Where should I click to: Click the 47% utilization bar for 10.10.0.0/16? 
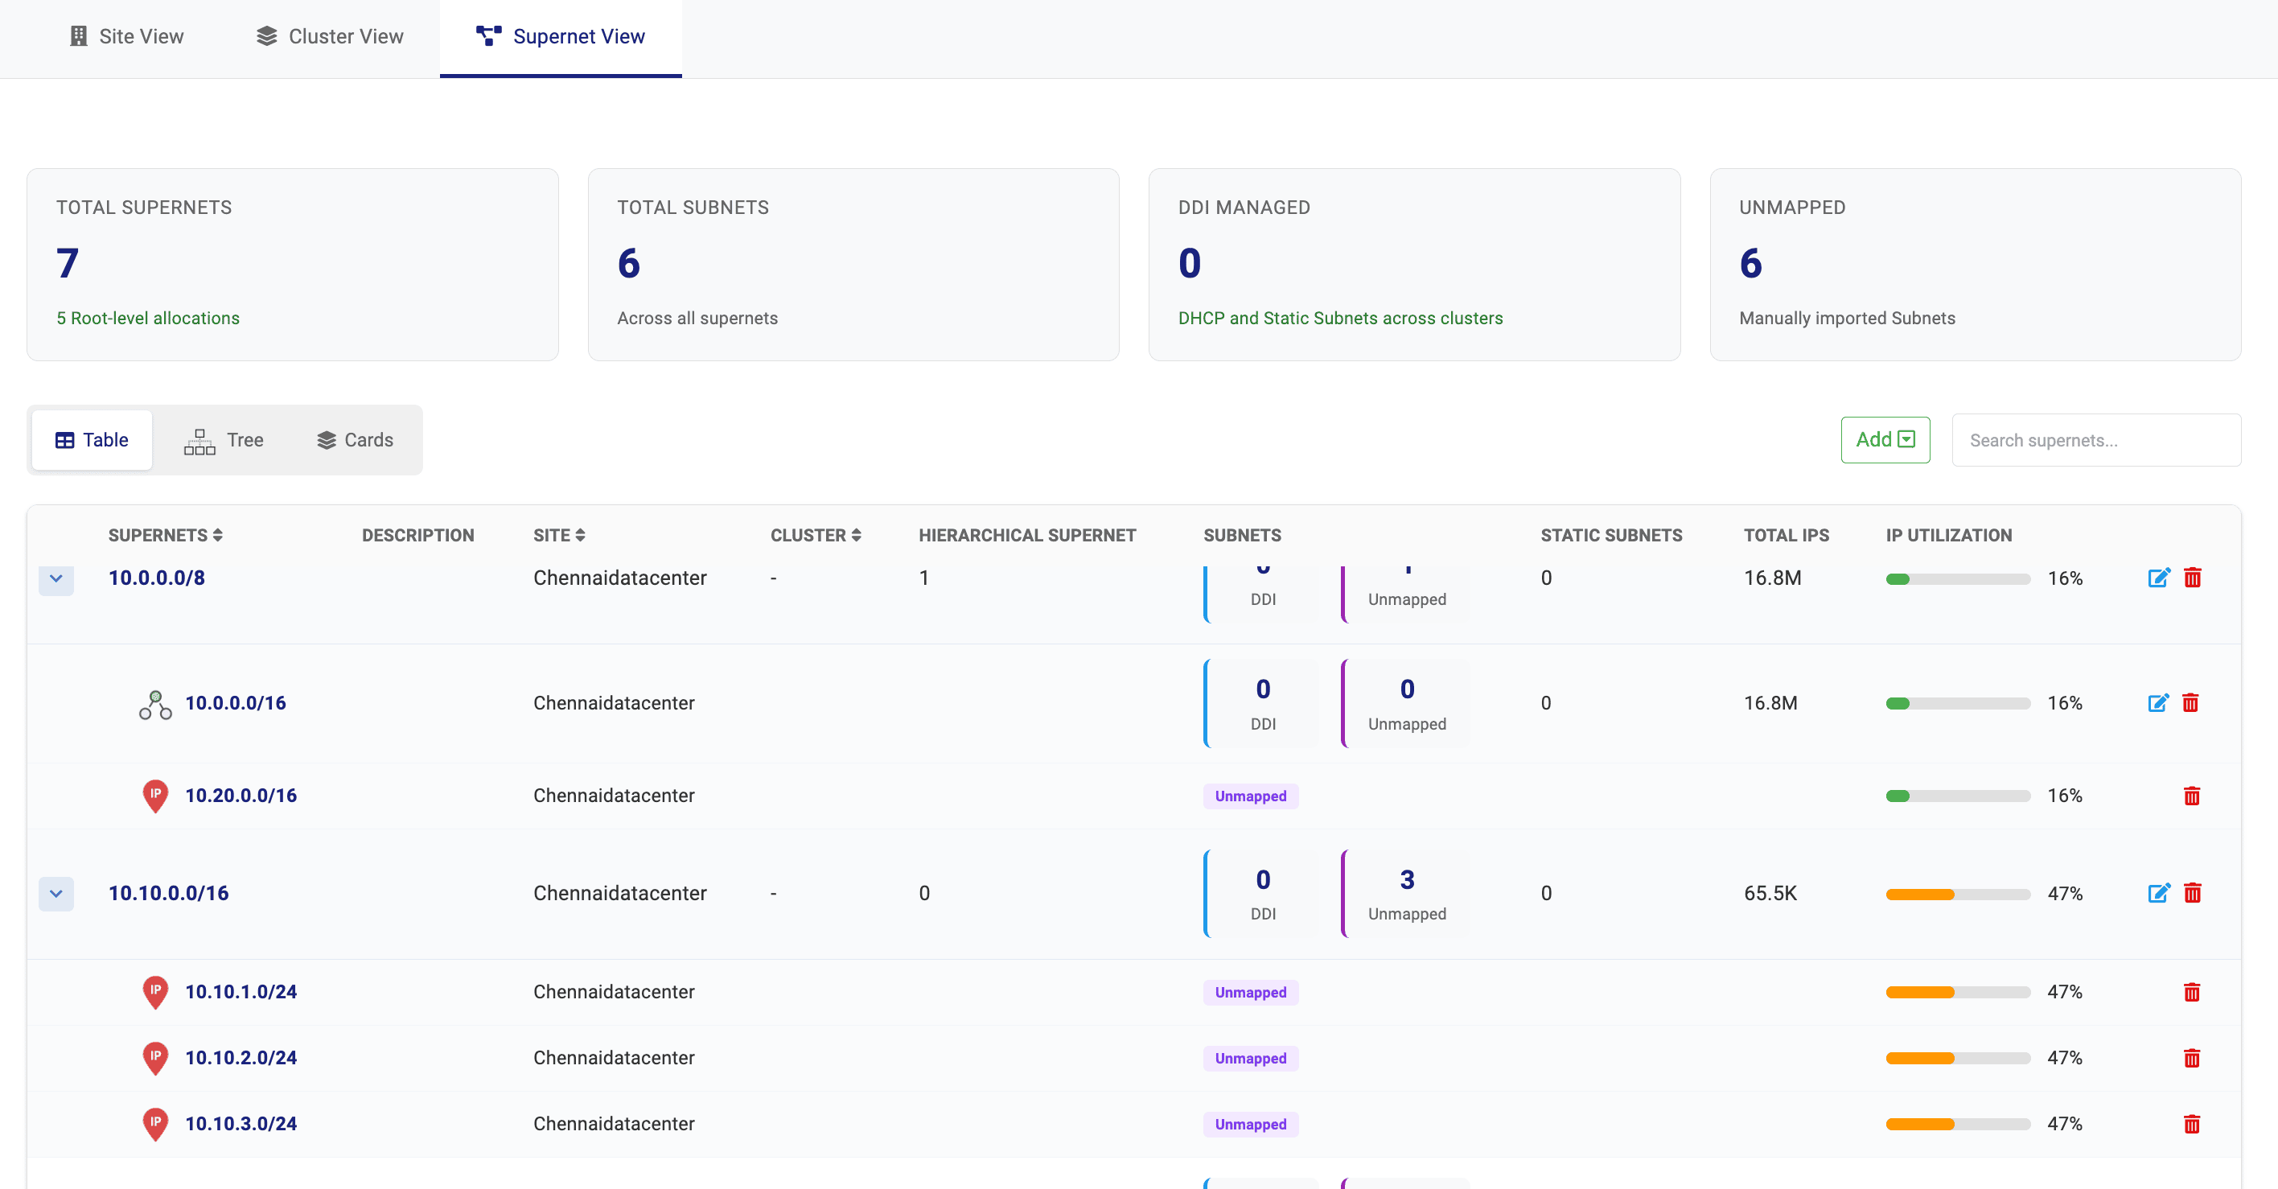click(x=1958, y=894)
